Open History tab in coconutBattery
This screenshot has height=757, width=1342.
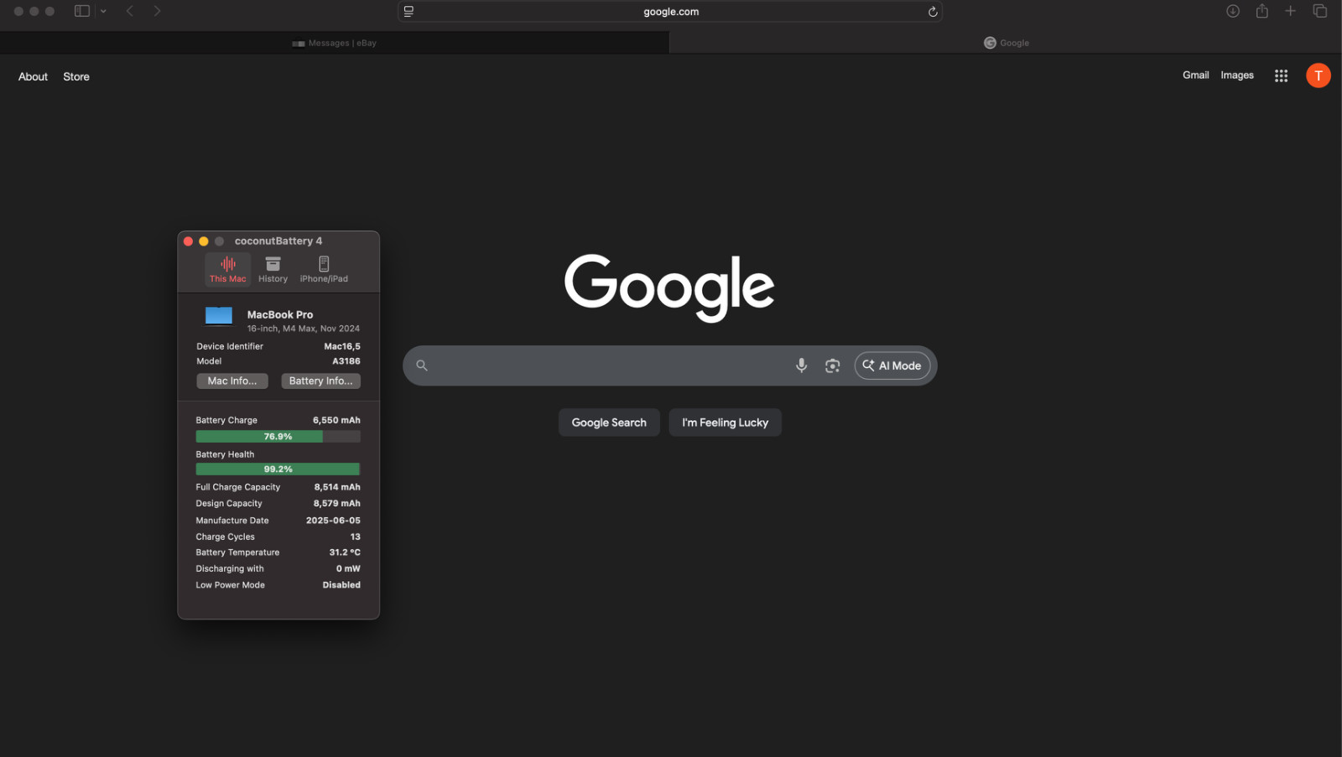click(x=273, y=269)
